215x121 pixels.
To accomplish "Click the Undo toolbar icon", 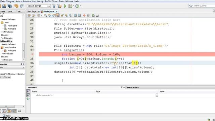I will pos(16,6).
